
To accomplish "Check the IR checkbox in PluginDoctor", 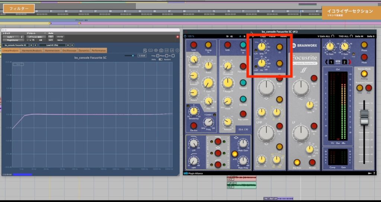I will pos(173,56).
